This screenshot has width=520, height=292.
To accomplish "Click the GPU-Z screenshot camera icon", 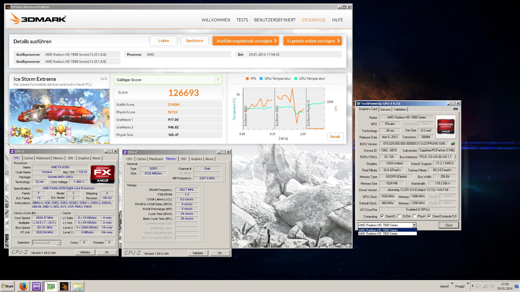I will 456,109.
